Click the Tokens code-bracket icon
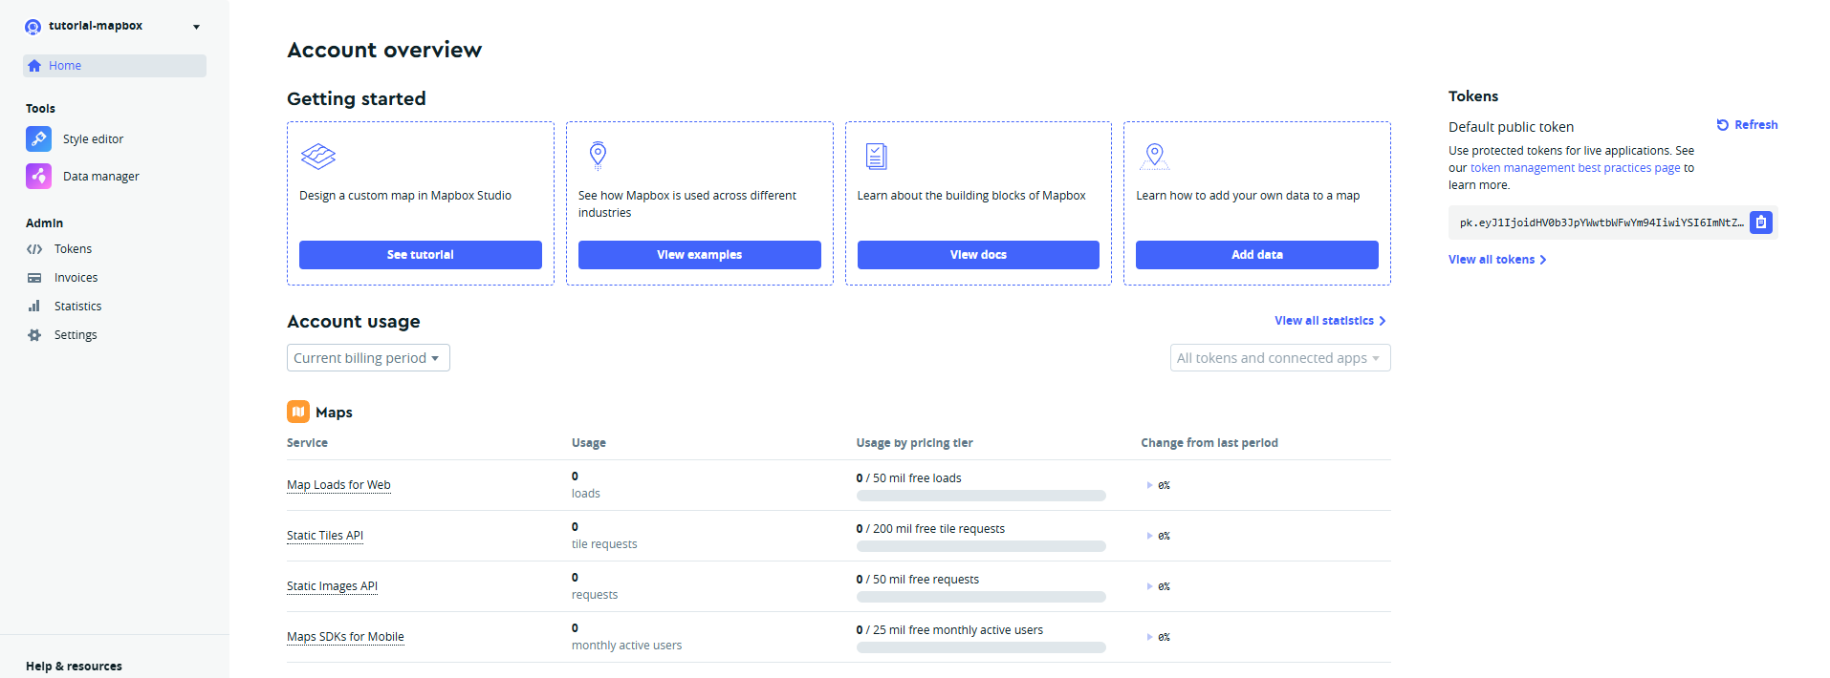Image resolution: width=1830 pixels, height=678 pixels. [34, 249]
